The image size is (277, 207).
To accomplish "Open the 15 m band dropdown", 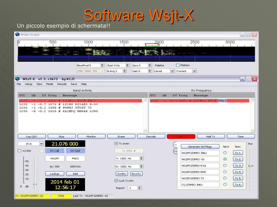I will [41, 144].
